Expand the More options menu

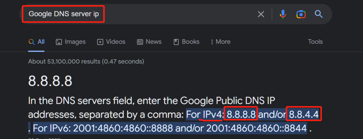tap(221, 42)
